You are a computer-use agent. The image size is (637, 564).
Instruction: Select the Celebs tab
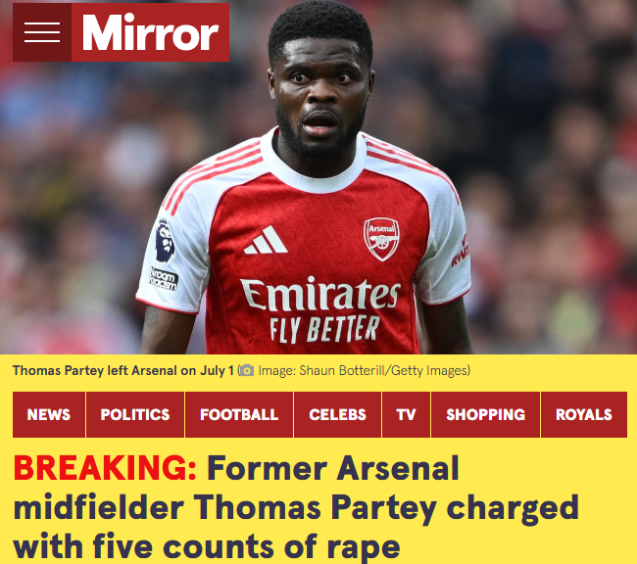pyautogui.click(x=337, y=414)
